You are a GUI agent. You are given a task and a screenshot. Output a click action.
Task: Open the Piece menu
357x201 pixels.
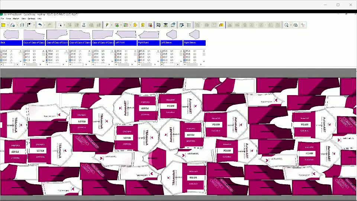point(9,19)
